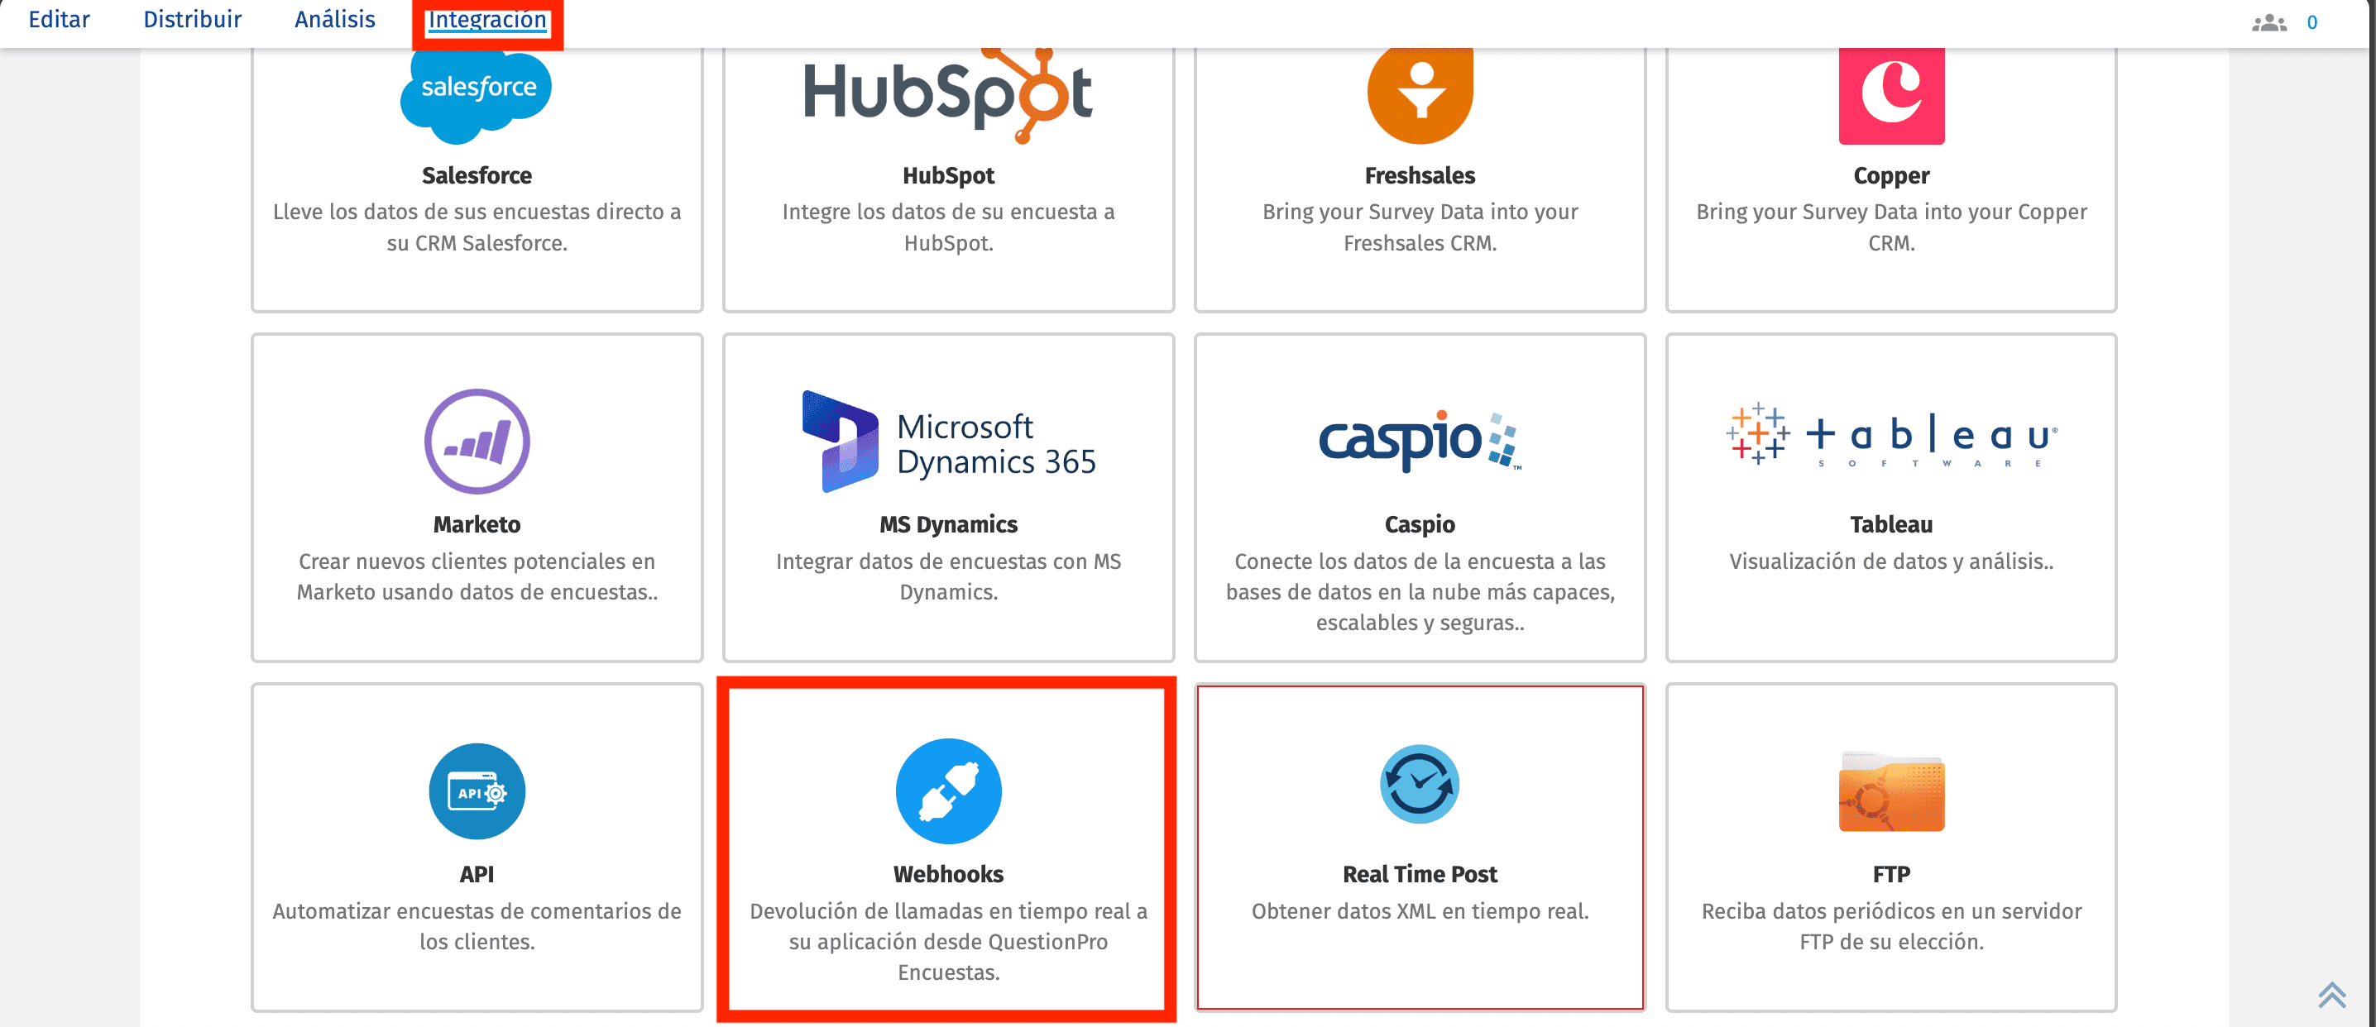Open the Integración tab
Screen dimensions: 2376x1027
click(x=488, y=19)
